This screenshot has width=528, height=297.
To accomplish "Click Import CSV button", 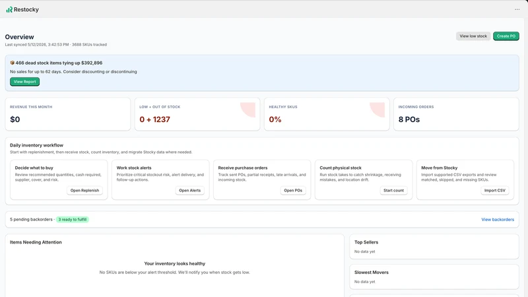I will coord(494,190).
